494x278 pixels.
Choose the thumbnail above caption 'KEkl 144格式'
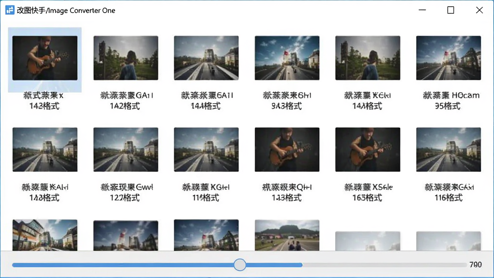point(368,58)
